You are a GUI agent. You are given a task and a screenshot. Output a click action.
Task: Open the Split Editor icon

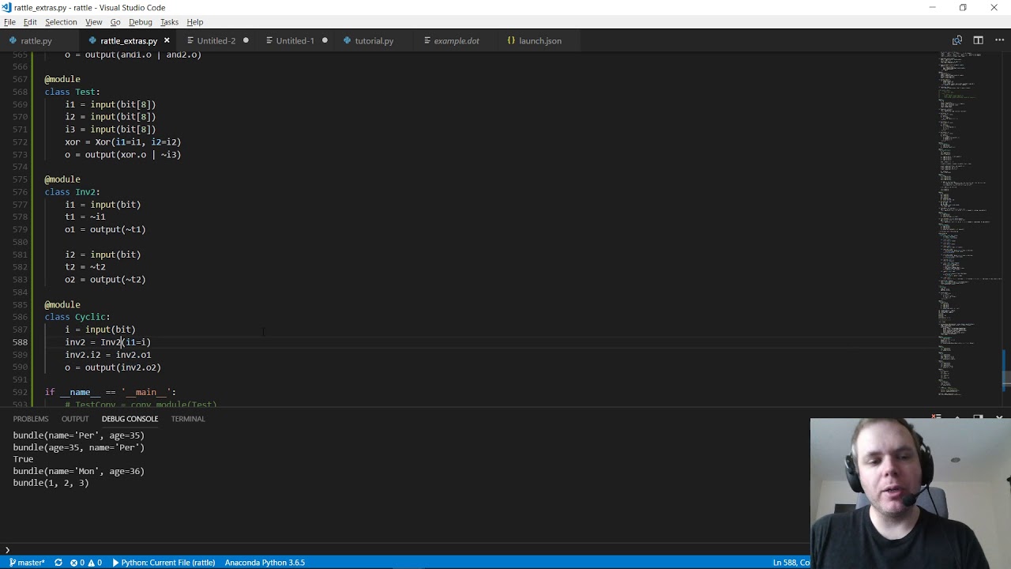point(978,40)
